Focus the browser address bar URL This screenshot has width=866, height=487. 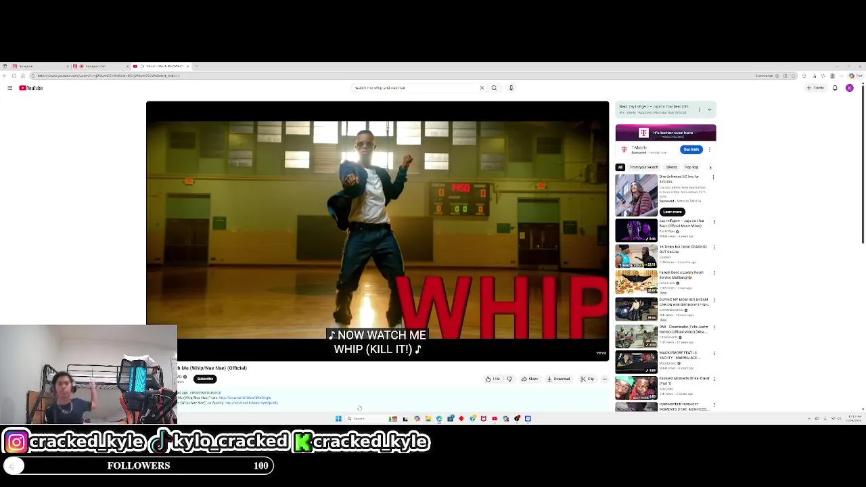tap(108, 76)
